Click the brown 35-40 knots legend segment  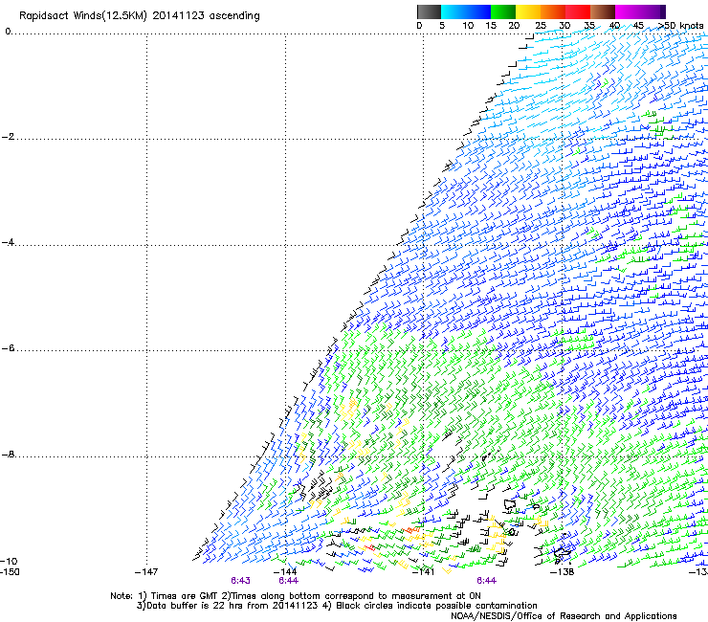click(603, 11)
